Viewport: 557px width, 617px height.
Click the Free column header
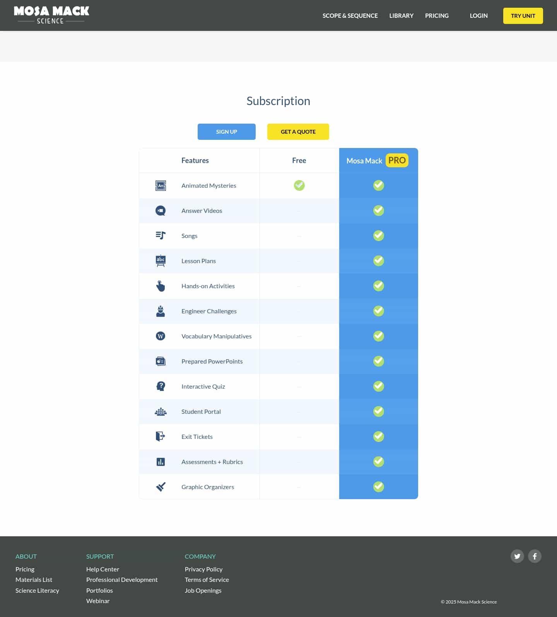(x=299, y=160)
